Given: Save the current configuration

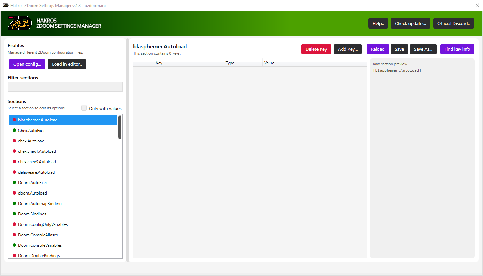Looking at the screenshot, I should pos(399,49).
